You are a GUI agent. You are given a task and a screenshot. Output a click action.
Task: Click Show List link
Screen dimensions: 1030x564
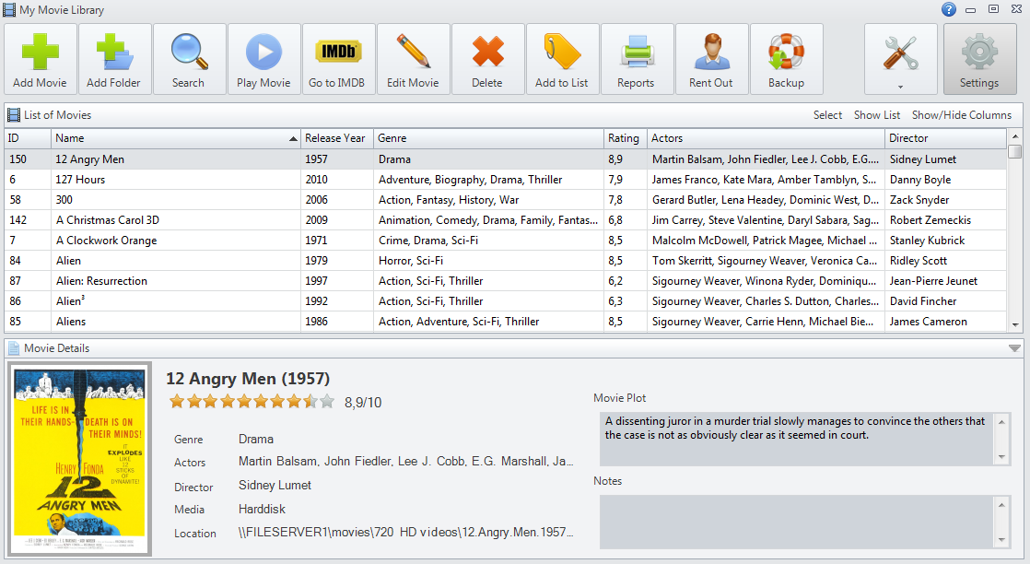pyautogui.click(x=877, y=115)
